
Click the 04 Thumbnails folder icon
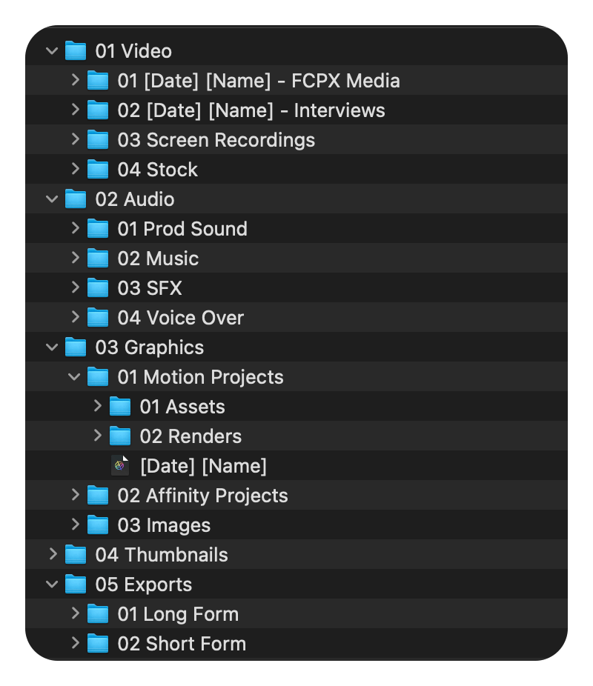76,555
